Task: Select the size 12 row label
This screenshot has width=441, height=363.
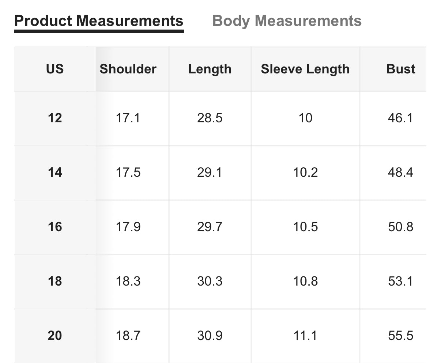Action: [55, 118]
